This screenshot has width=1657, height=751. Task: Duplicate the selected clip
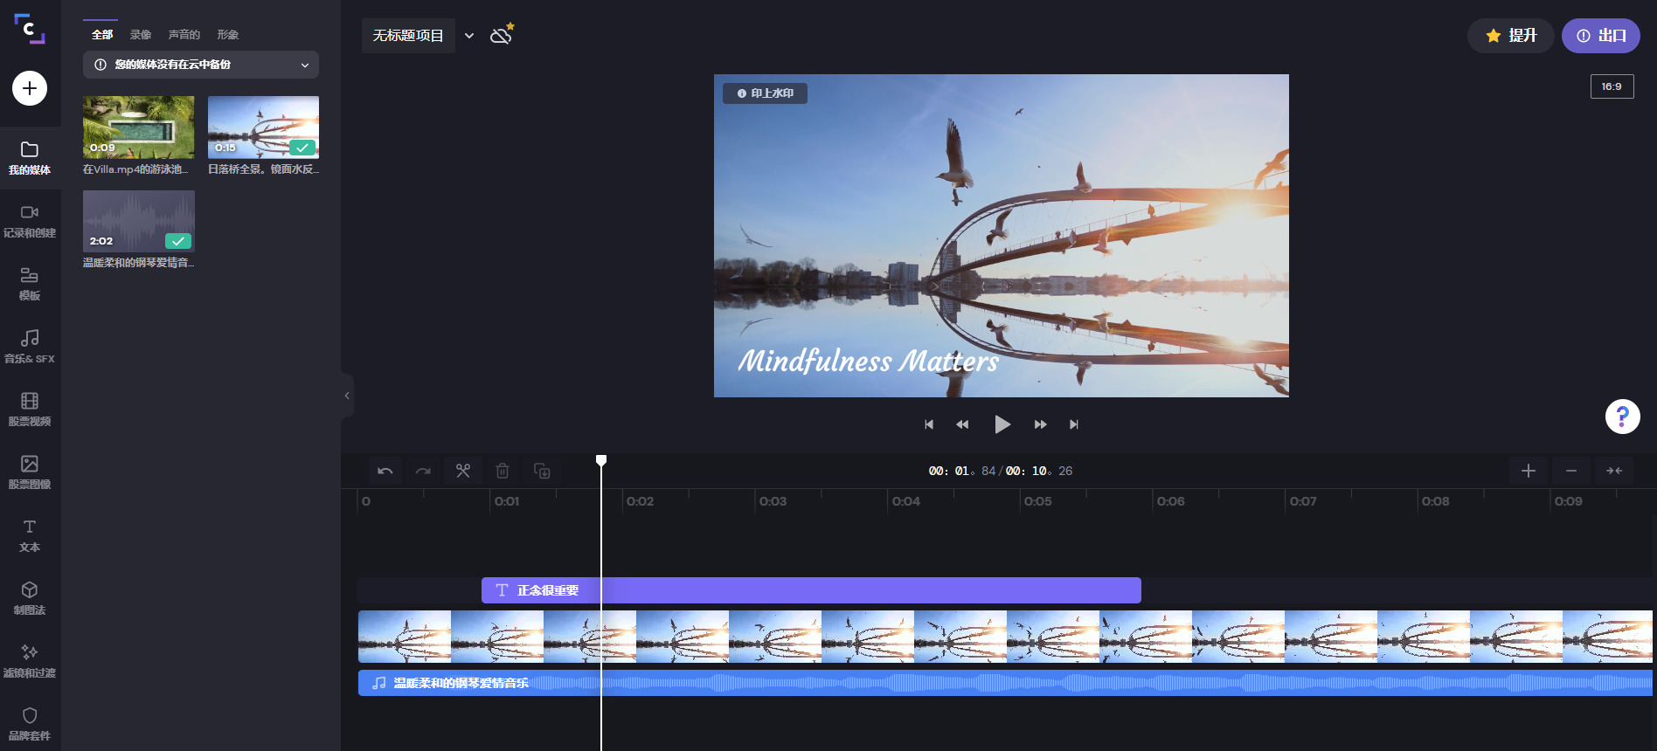coord(542,471)
